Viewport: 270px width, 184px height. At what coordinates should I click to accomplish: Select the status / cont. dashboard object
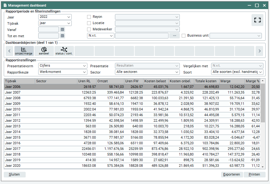64,51
